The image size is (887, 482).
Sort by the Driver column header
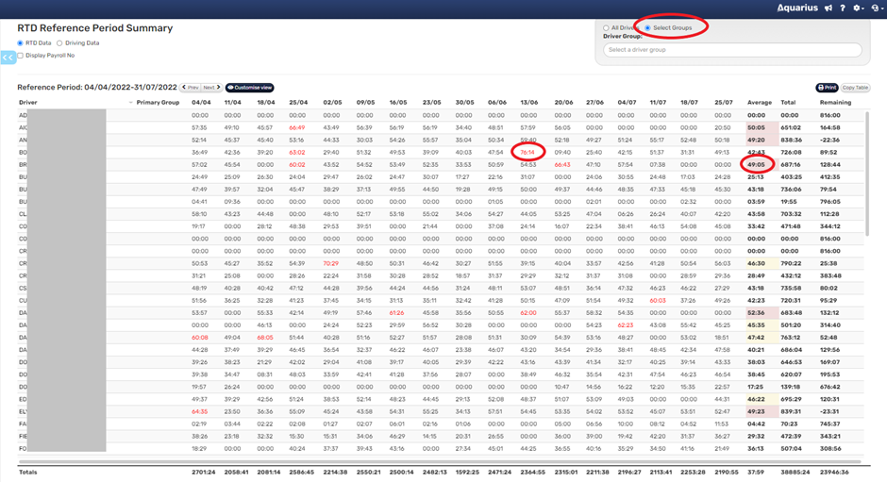28,102
